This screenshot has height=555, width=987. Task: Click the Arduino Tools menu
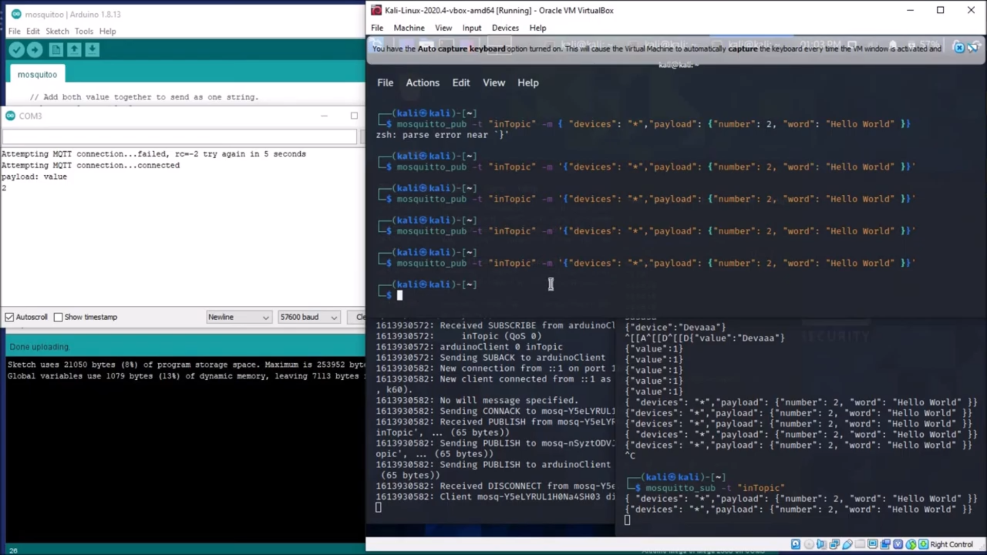pyautogui.click(x=83, y=31)
